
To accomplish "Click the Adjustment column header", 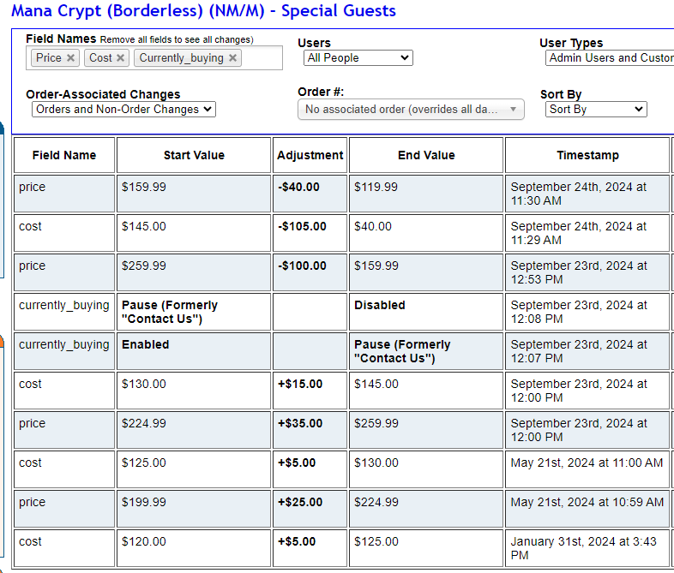I will tap(310, 155).
